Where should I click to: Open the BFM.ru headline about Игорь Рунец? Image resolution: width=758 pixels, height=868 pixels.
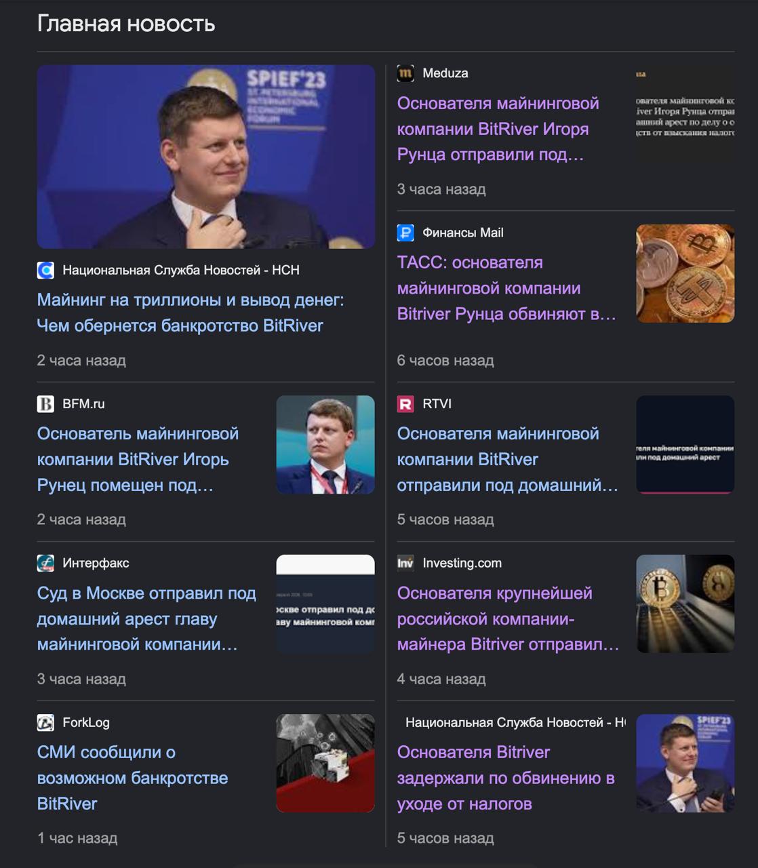coord(138,459)
